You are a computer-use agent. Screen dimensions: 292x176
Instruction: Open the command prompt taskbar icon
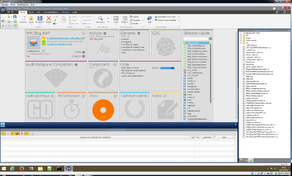pos(59,169)
